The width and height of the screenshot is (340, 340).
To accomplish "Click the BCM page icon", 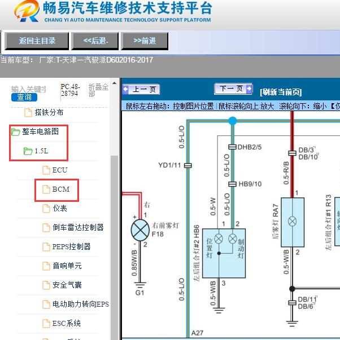I will coord(46,189).
